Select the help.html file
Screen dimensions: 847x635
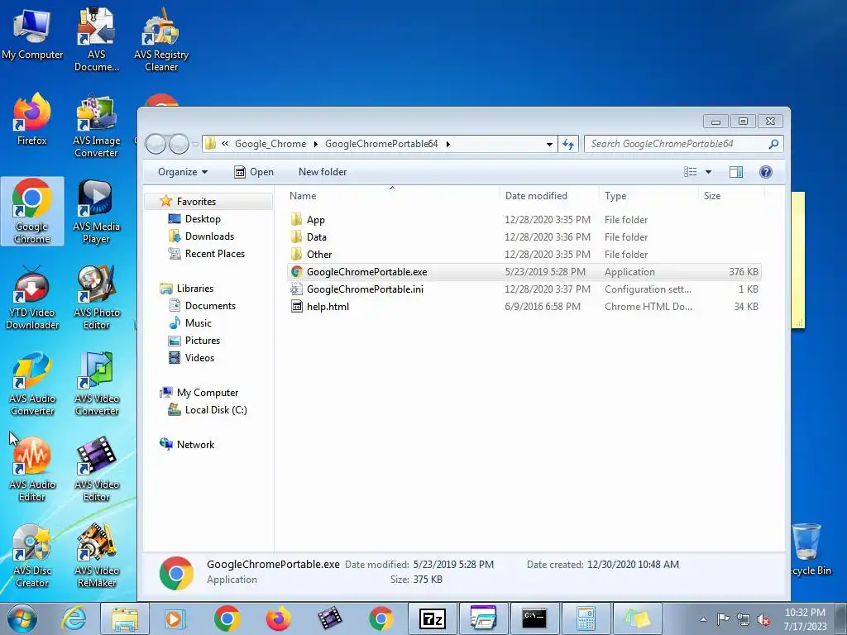tap(524, 307)
